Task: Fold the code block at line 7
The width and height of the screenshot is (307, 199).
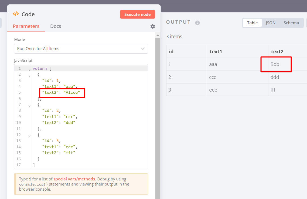Action: (29, 106)
